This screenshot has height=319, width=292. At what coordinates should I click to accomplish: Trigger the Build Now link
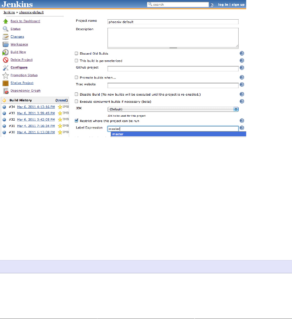(18, 52)
